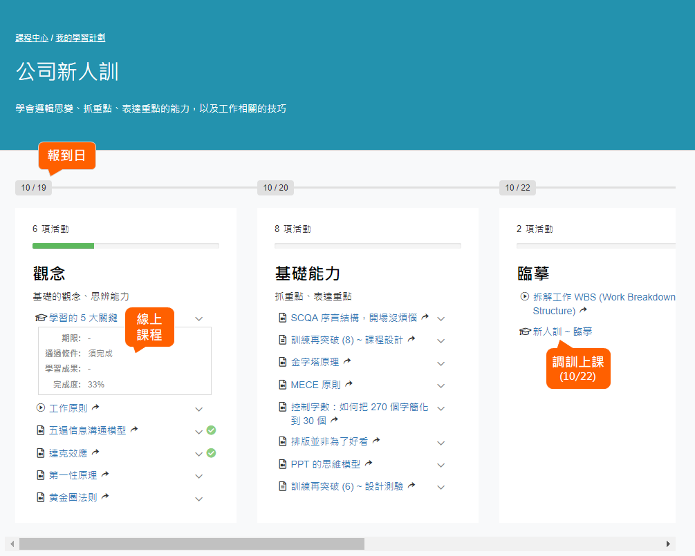This screenshot has height=556, width=695.
Task: Click the graduation cap icon beside 學習的 5 大關鍵
Action: pos(41,318)
